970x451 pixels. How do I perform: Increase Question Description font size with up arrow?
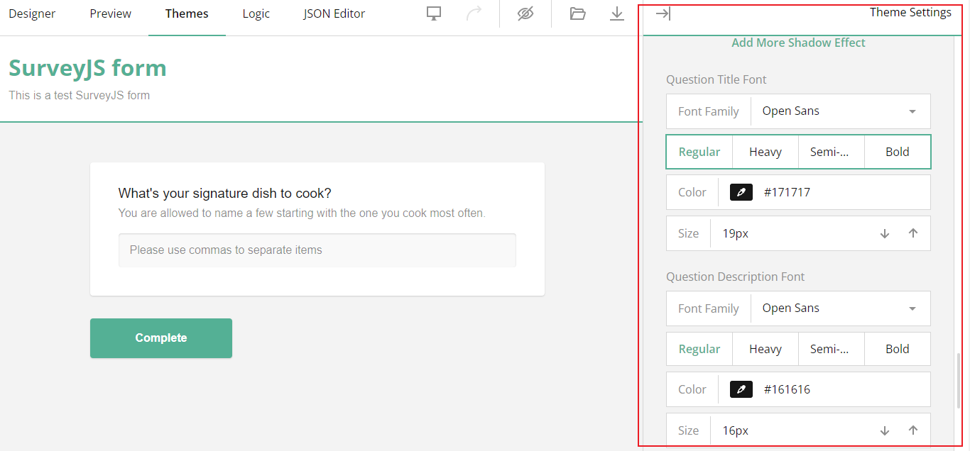coord(913,430)
